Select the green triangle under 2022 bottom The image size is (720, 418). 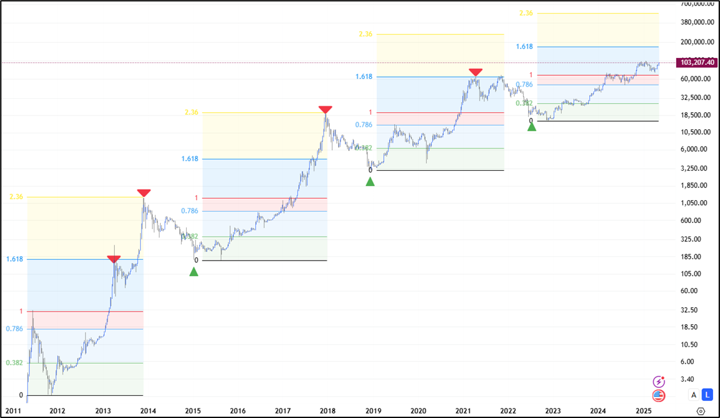tap(532, 127)
